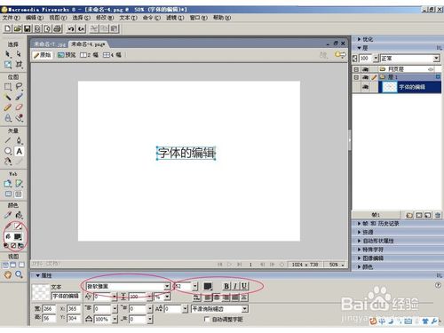444x333 pixels.
Task: Select the Eraser tool
Action: pyautogui.click(x=20, y=107)
